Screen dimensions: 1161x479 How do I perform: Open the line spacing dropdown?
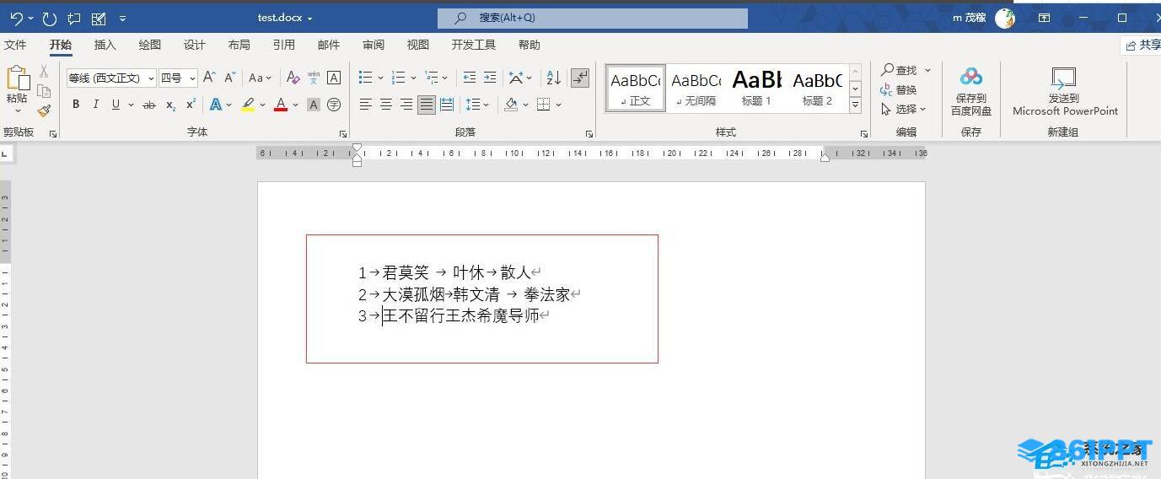point(477,105)
